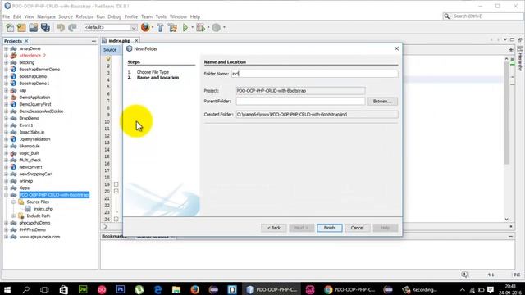Open the Recording... taskbar application
The image size is (525, 295).
(420, 289)
